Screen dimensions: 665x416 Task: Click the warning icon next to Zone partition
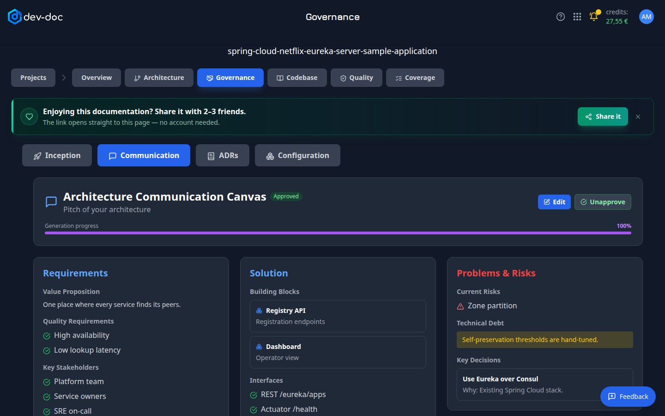point(460,306)
